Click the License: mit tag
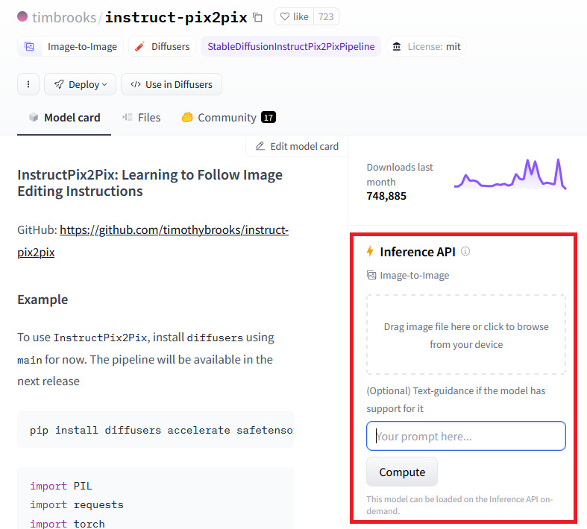Viewport: 587px width, 529px height. [x=426, y=46]
